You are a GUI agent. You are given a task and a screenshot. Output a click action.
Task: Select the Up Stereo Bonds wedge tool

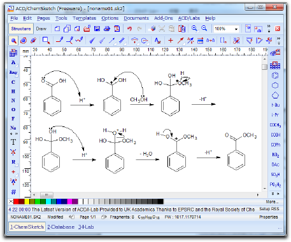(92, 40)
